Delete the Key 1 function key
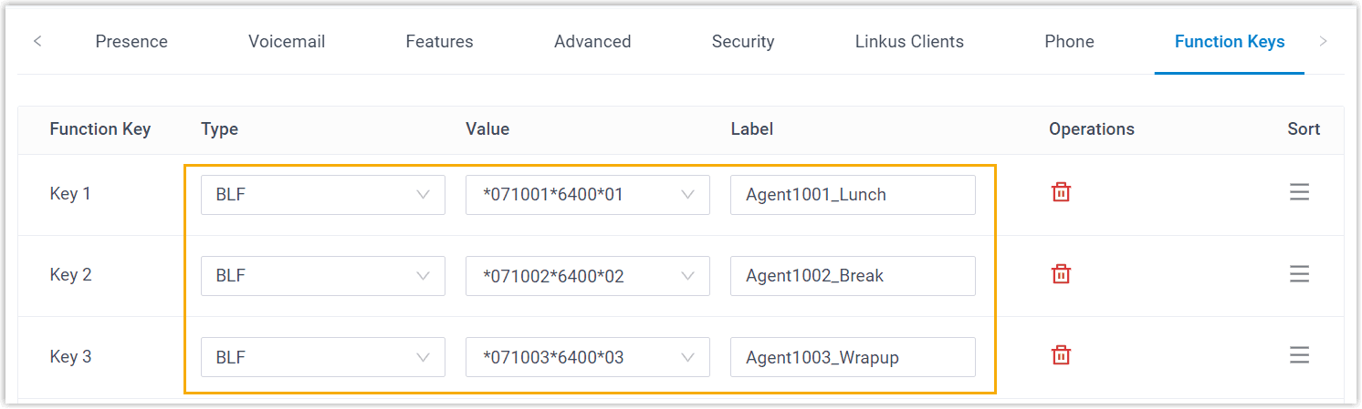1362x409 pixels. [x=1061, y=193]
